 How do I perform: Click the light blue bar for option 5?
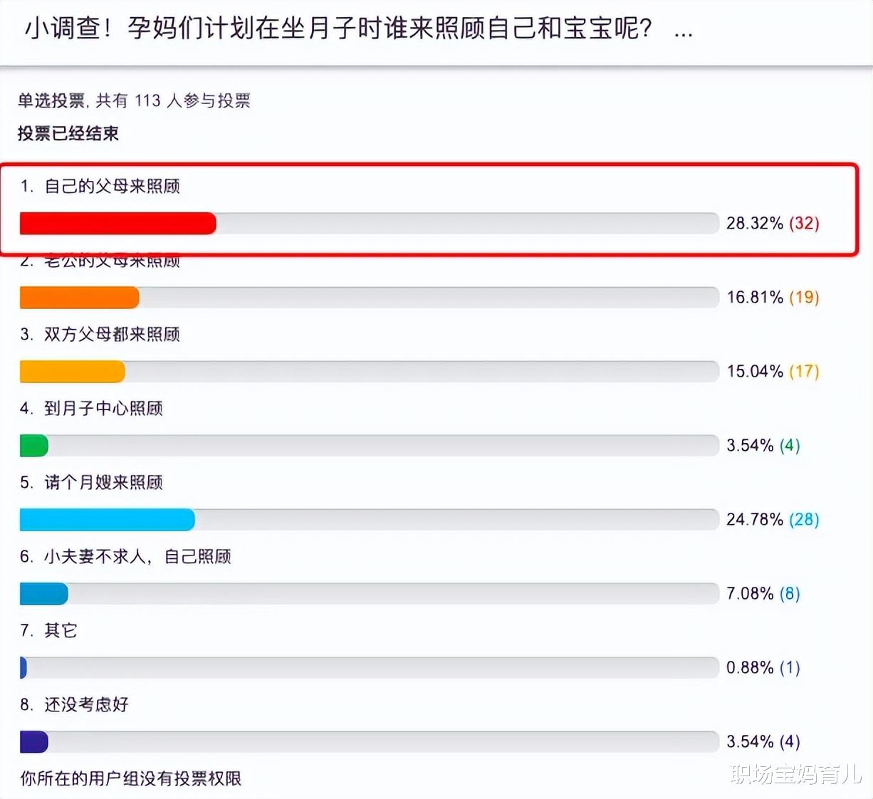click(108, 520)
